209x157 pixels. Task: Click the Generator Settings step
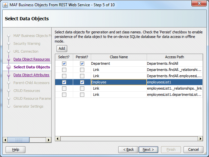tap(28, 106)
